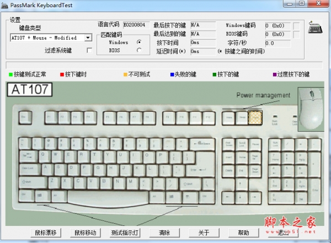331x243 pixels.
Task: Click the Esc key on the keyboard image
Action: click(x=25, y=117)
